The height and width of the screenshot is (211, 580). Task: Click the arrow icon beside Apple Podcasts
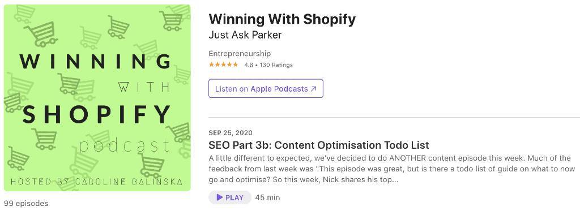tap(313, 89)
